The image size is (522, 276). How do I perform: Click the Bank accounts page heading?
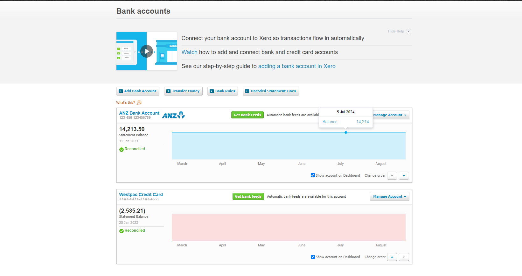[x=143, y=11]
